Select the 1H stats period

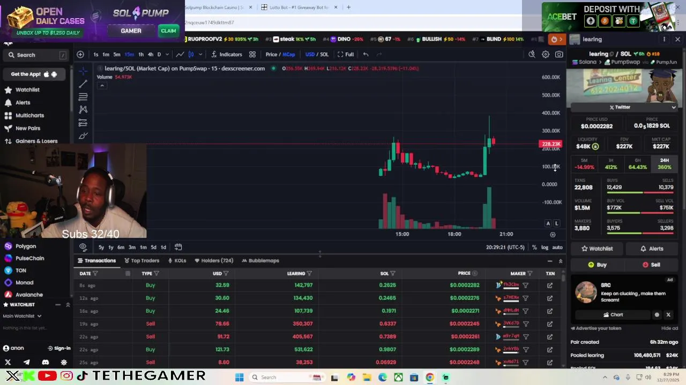(x=611, y=164)
